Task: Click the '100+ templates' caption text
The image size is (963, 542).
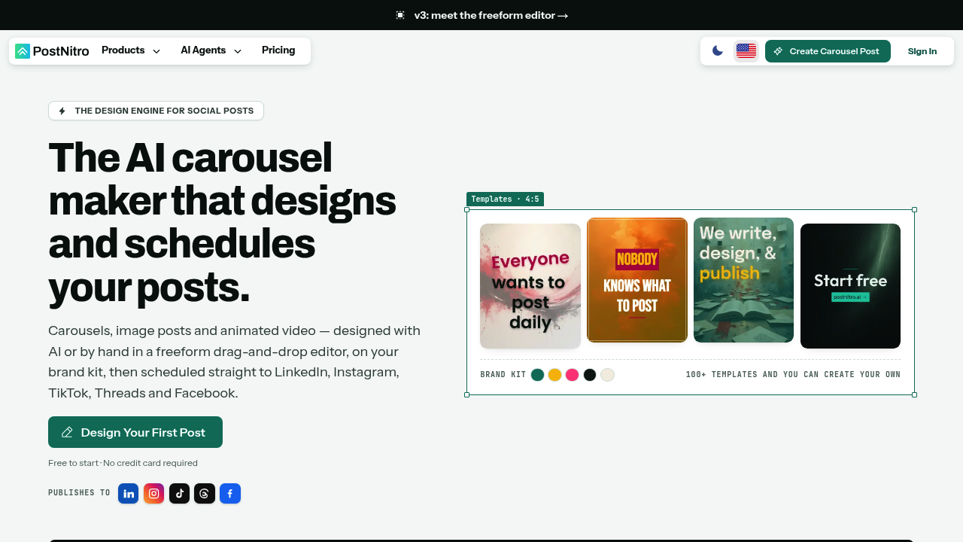Action: tap(793, 375)
